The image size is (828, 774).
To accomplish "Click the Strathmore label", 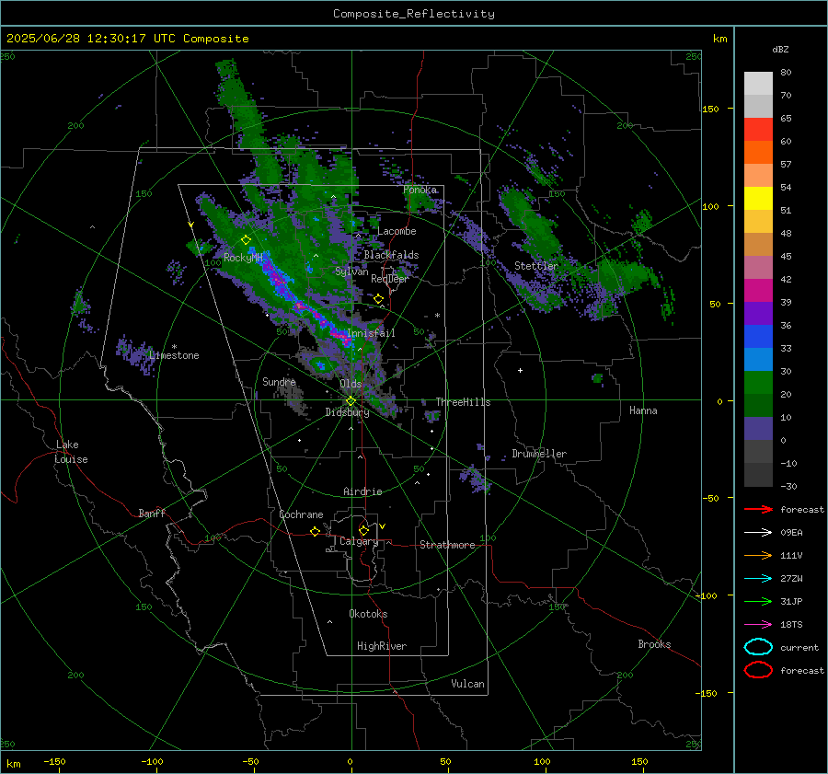I will pos(447,545).
